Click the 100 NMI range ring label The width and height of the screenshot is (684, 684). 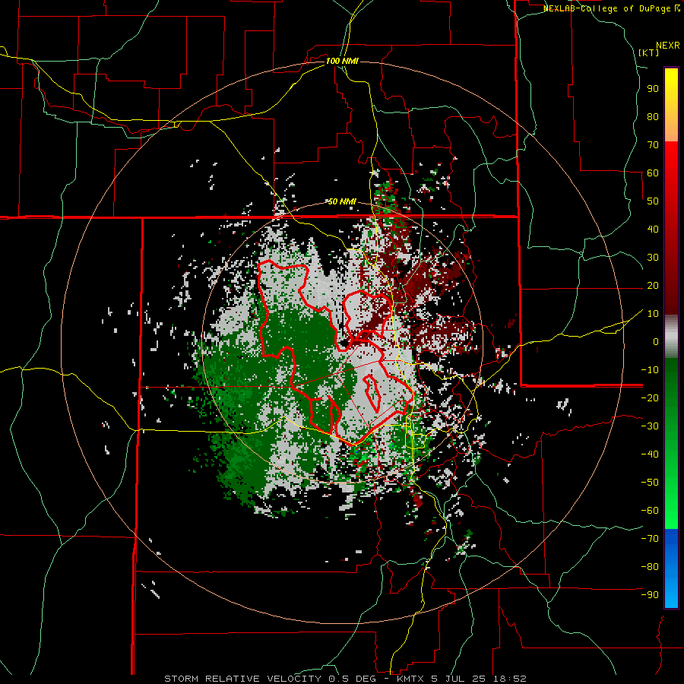(342, 61)
